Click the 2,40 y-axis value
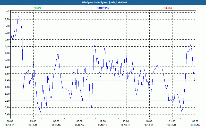Image resolution: width=206 pixels, height=128 pixels. [x=8, y=47]
